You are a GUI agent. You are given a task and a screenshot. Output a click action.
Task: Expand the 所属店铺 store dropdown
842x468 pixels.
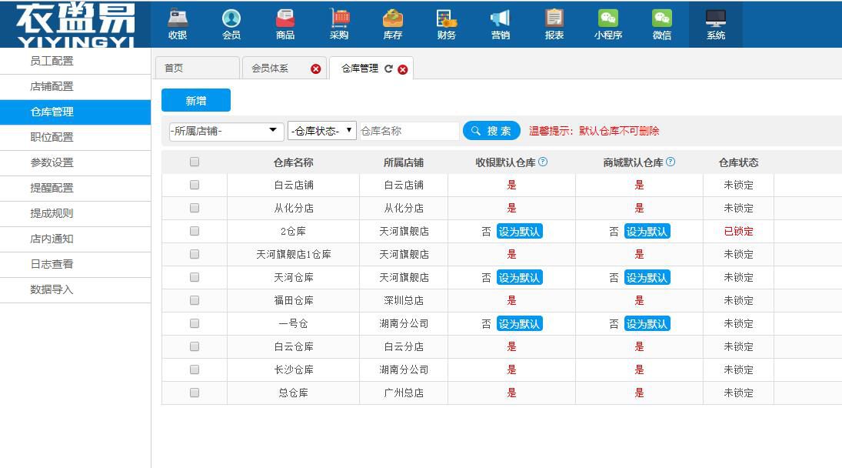pyautogui.click(x=226, y=131)
